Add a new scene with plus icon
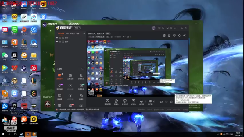The image size is (244, 137). (x=84, y=33)
